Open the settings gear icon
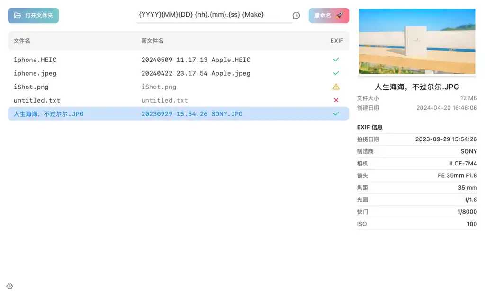 click(x=10, y=286)
